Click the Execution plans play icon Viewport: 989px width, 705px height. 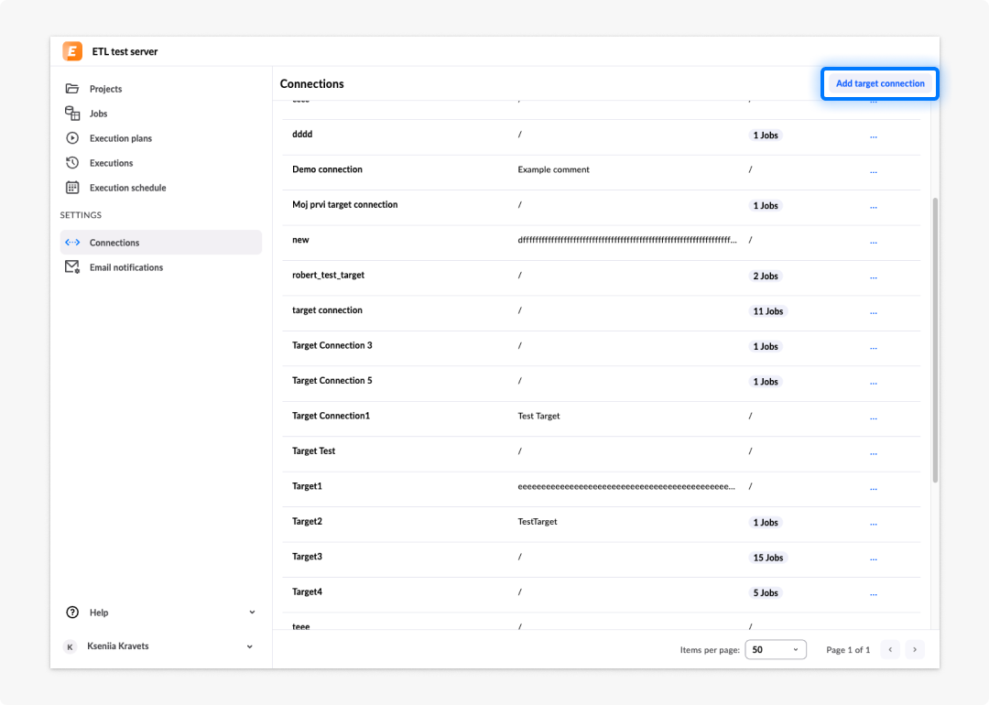(72, 138)
